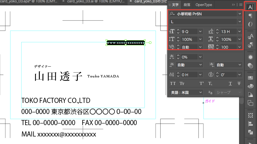Switch to the 段落 tab
The width and height of the screenshot is (257, 144).
pos(187,5)
